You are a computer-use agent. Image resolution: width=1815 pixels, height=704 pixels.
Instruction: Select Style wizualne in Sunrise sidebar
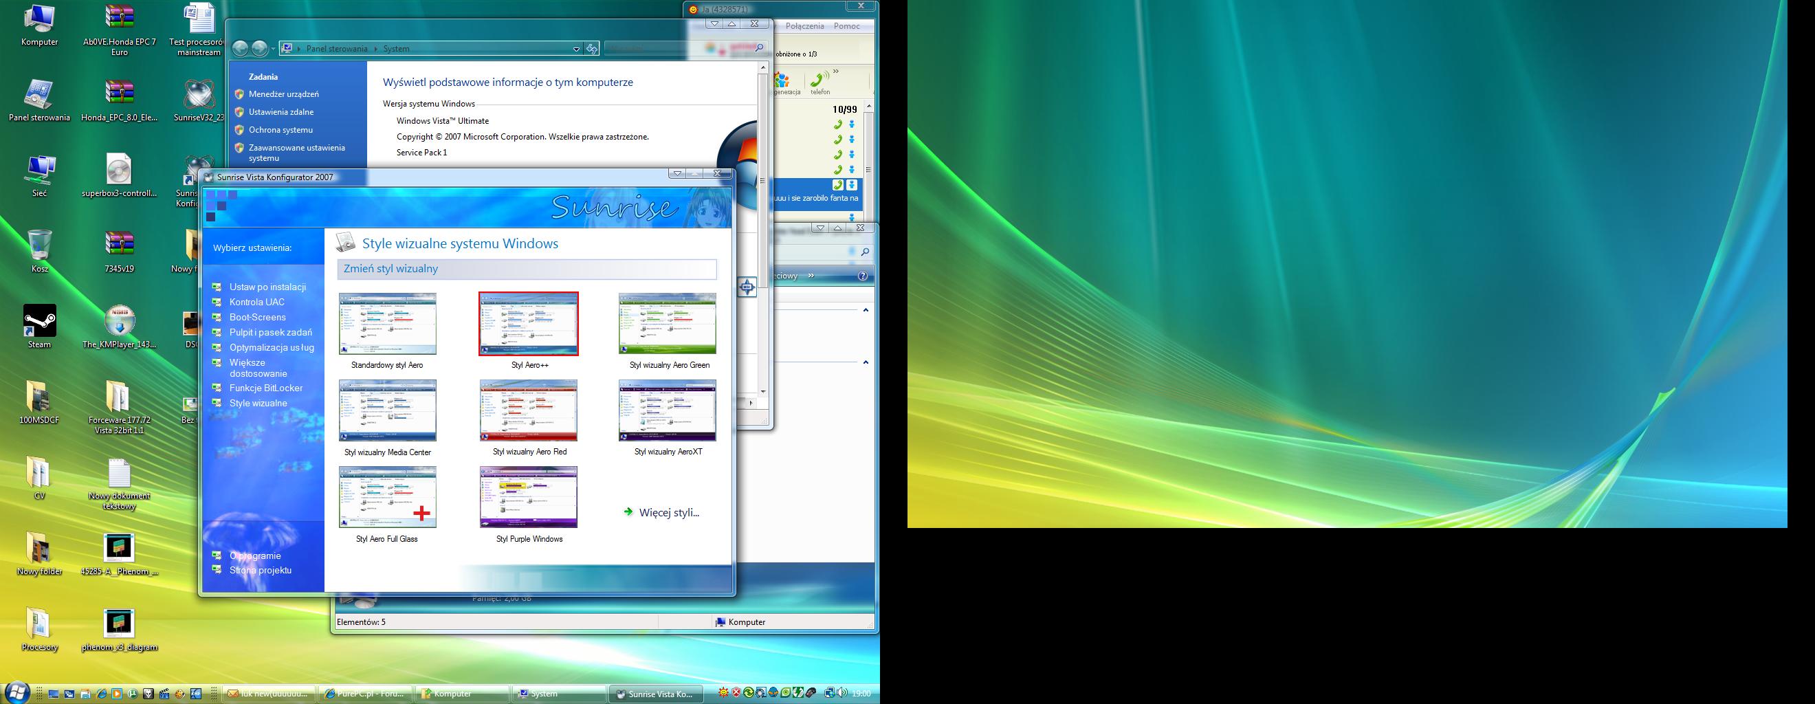click(258, 403)
